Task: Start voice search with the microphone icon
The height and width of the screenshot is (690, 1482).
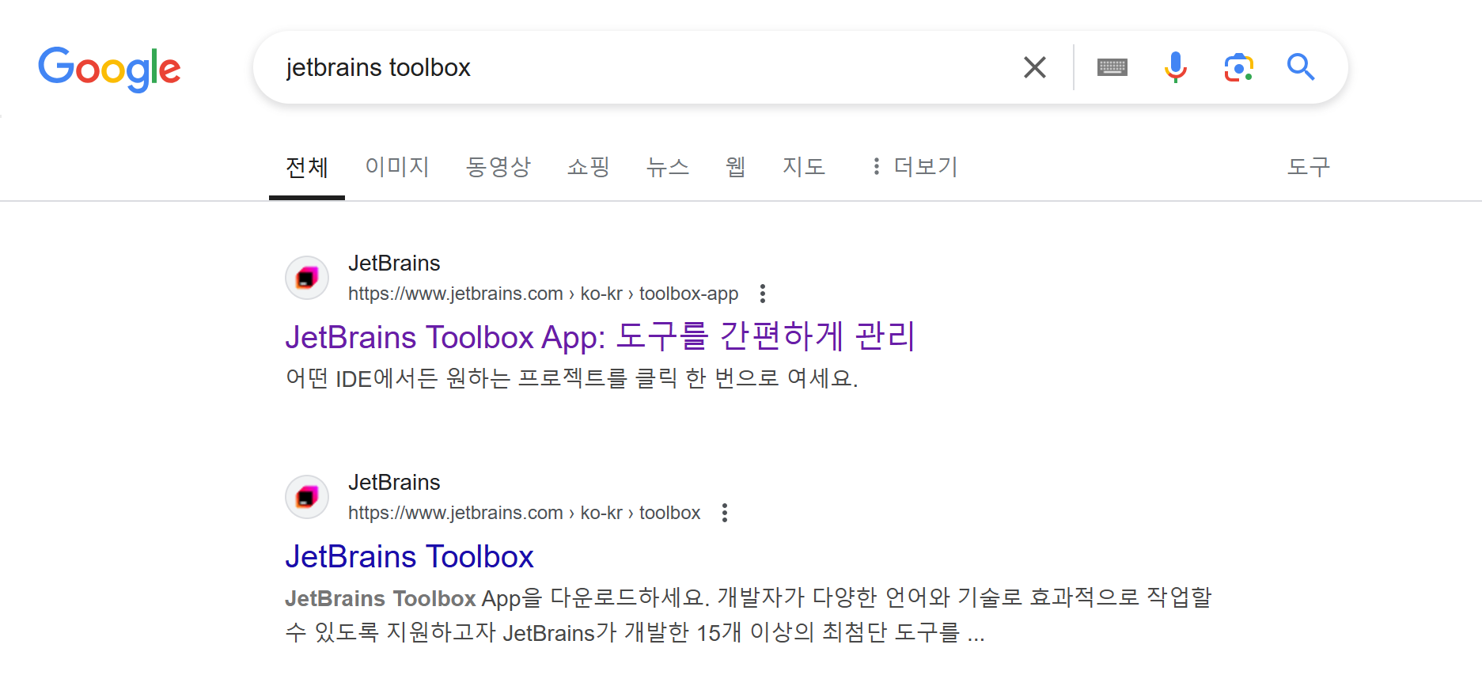Action: tap(1175, 67)
